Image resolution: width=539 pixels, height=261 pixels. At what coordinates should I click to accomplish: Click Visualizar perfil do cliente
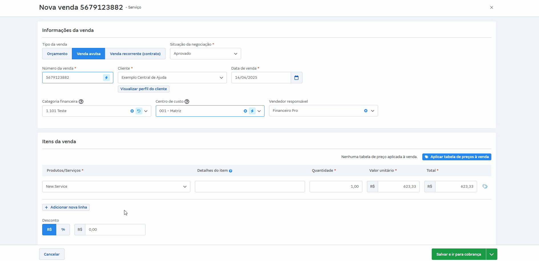tap(144, 89)
